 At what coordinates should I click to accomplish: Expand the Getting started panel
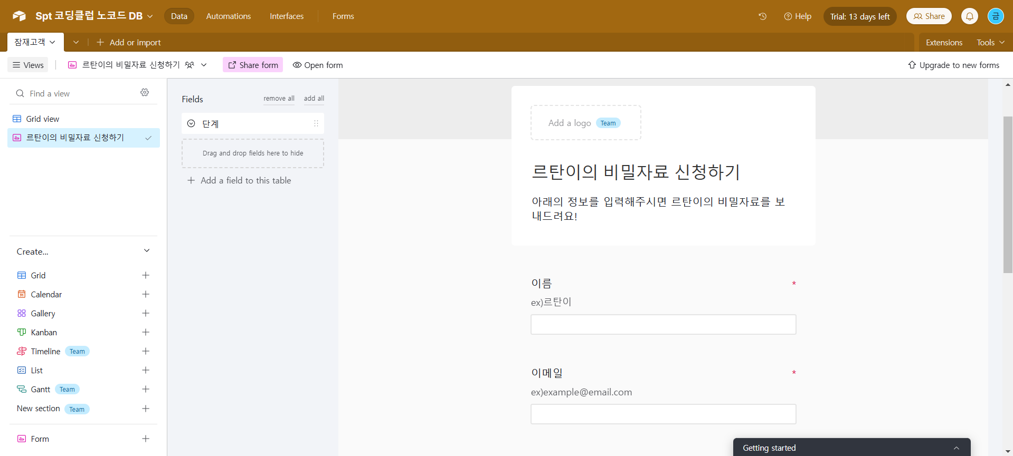coord(956,448)
